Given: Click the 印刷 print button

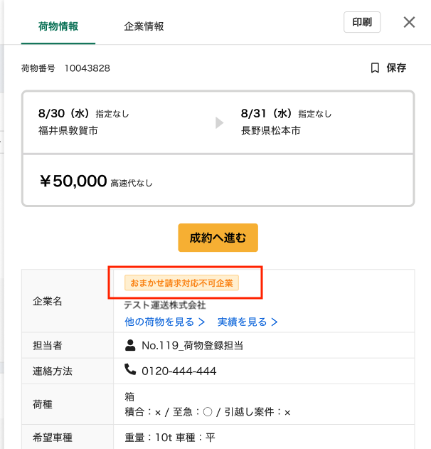Looking at the screenshot, I should tap(362, 22).
